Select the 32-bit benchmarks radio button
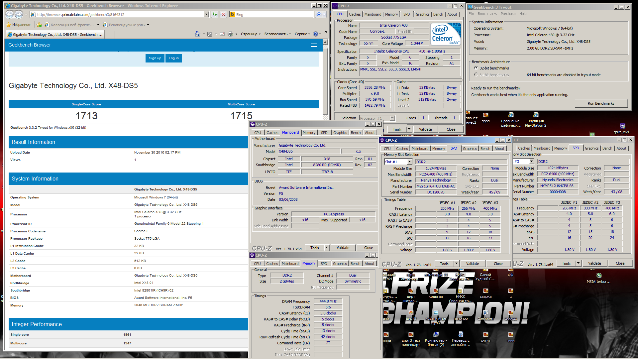The image size is (638, 359). point(476,68)
